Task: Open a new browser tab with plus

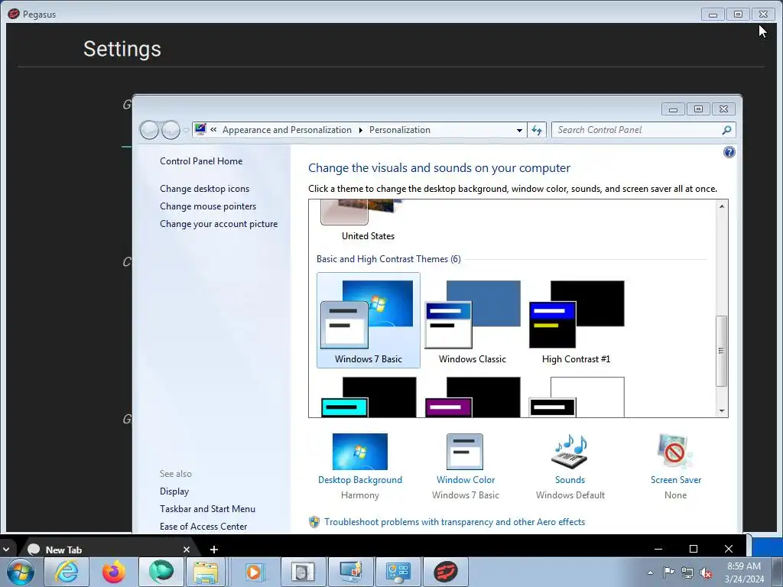Action: click(214, 550)
